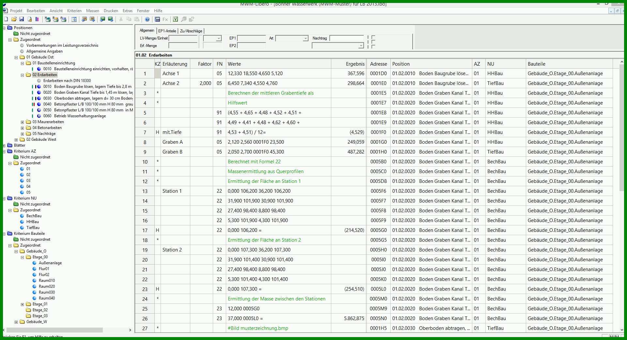Open a project via the folder icon
627x340 pixels.
[x=14, y=19]
